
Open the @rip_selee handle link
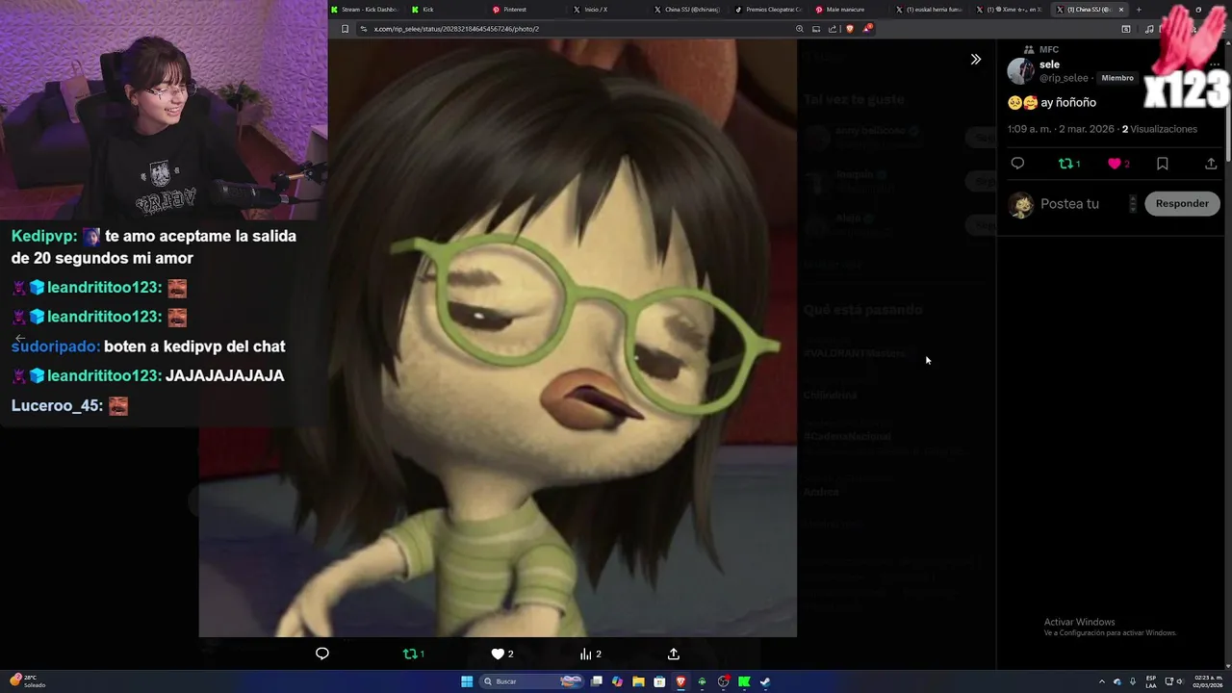(x=1064, y=78)
